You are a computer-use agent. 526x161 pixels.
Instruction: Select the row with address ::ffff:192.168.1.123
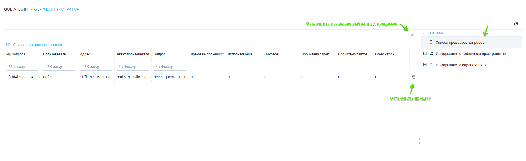tap(96, 77)
